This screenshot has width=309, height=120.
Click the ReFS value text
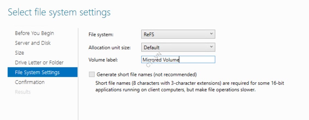149,34
